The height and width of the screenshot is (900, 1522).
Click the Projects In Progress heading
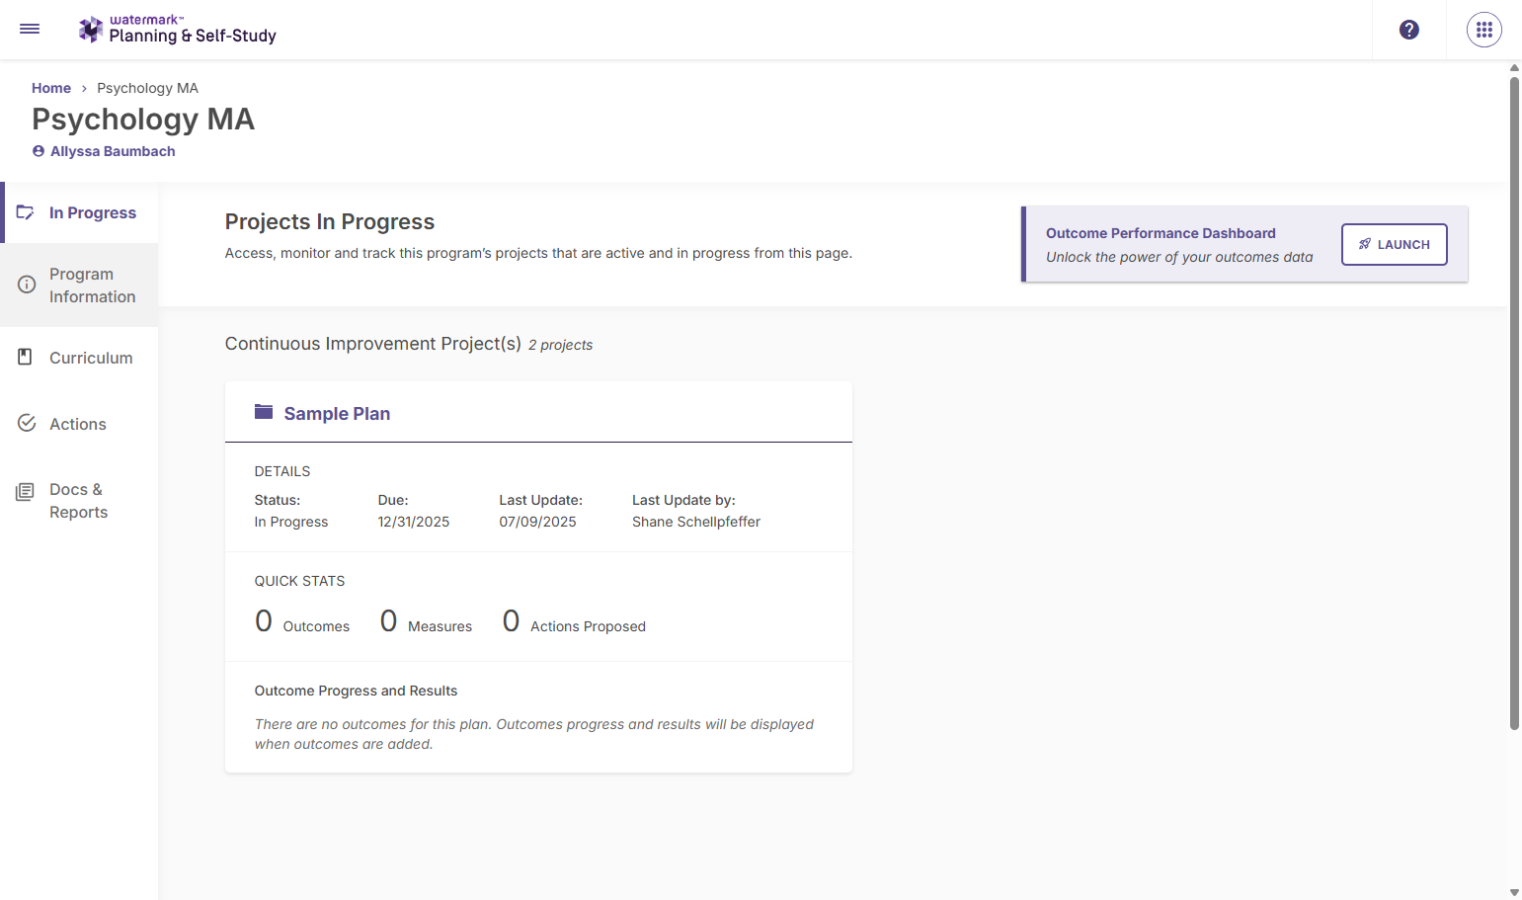[x=330, y=221]
